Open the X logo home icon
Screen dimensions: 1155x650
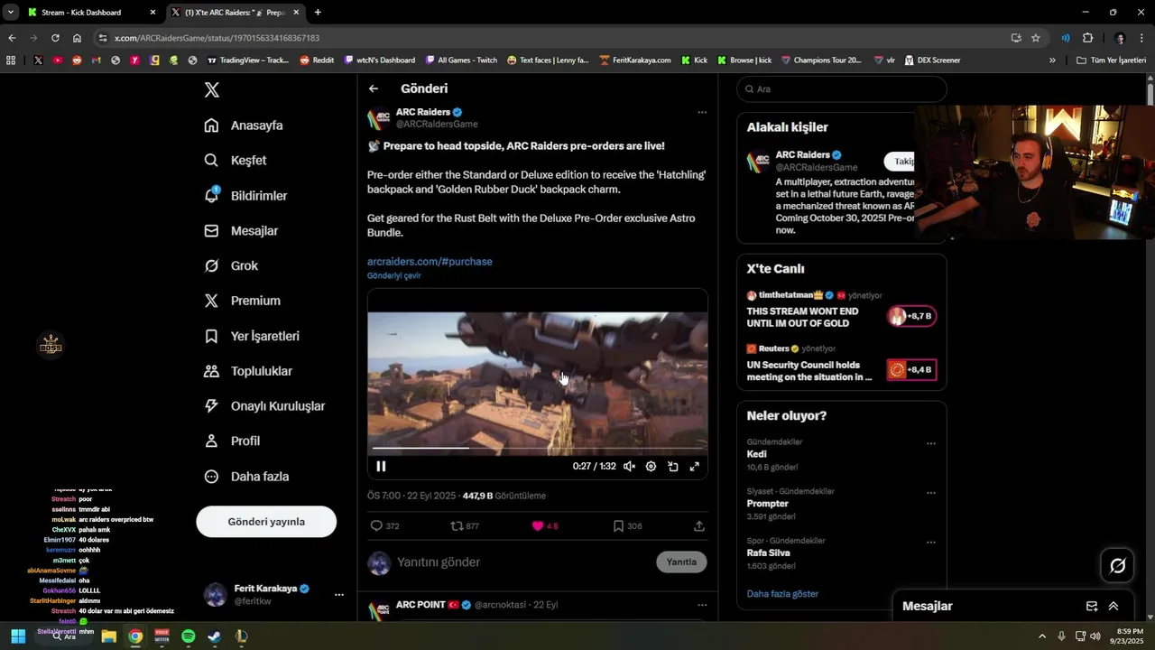(211, 89)
